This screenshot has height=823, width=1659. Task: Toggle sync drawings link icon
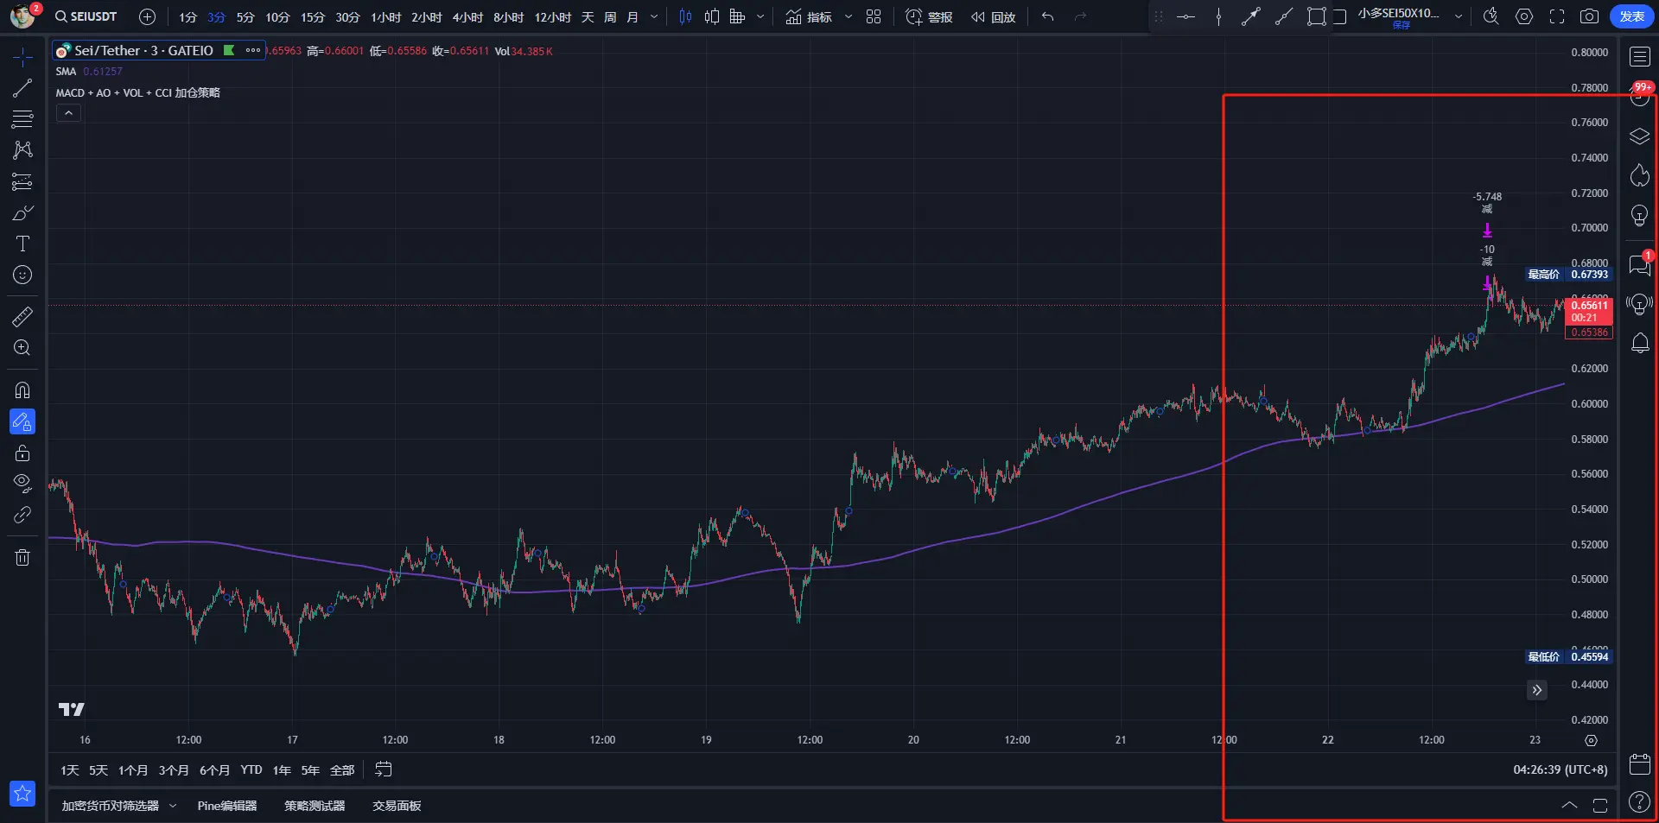22,515
